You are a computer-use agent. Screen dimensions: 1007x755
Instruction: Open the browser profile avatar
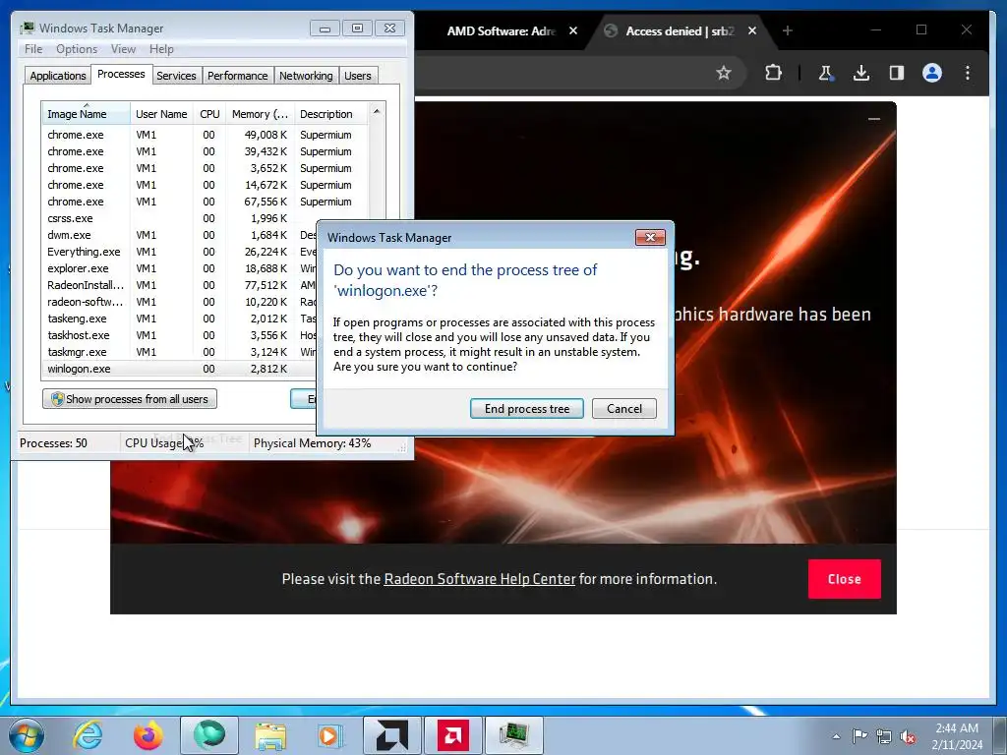(932, 73)
